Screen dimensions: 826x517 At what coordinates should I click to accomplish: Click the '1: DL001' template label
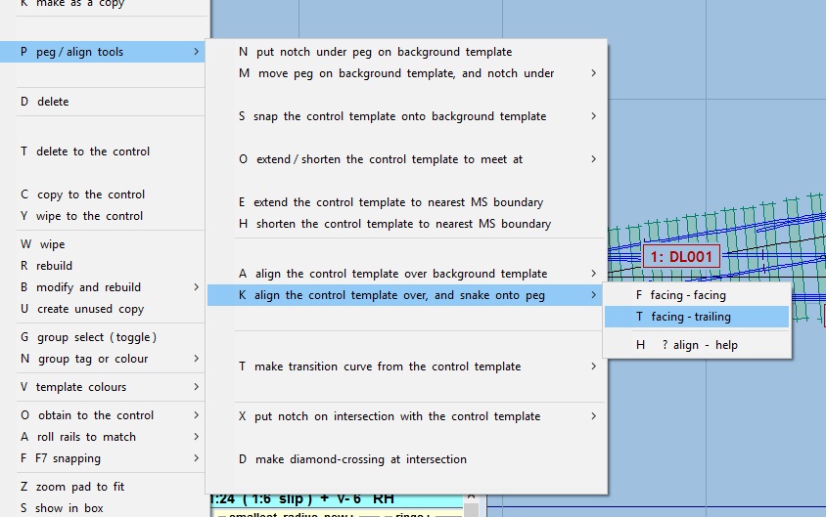click(681, 257)
